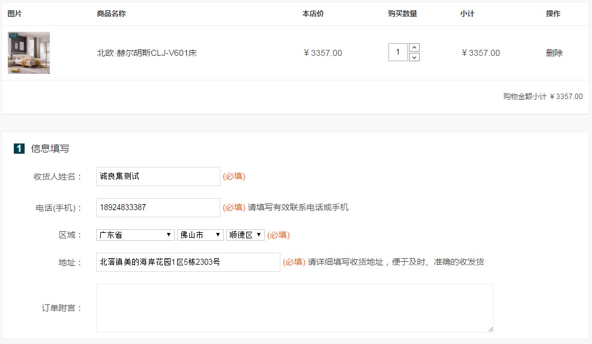Image resolution: width=592 pixels, height=344 pixels.
Task: Open the 广东省 province dropdown
Action: click(x=135, y=235)
